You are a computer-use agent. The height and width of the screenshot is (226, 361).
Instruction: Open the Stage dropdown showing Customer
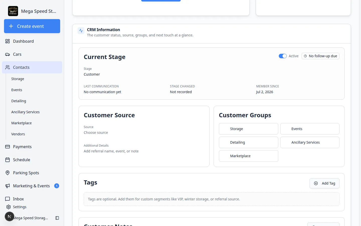[x=92, y=74]
